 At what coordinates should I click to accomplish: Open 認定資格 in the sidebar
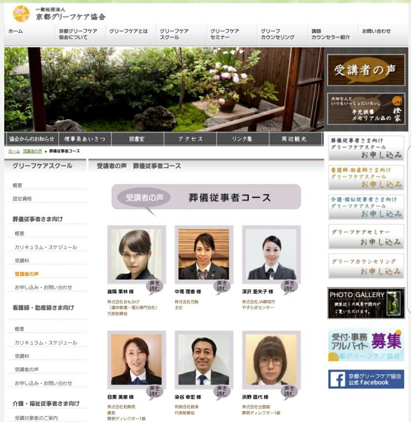tap(22, 199)
